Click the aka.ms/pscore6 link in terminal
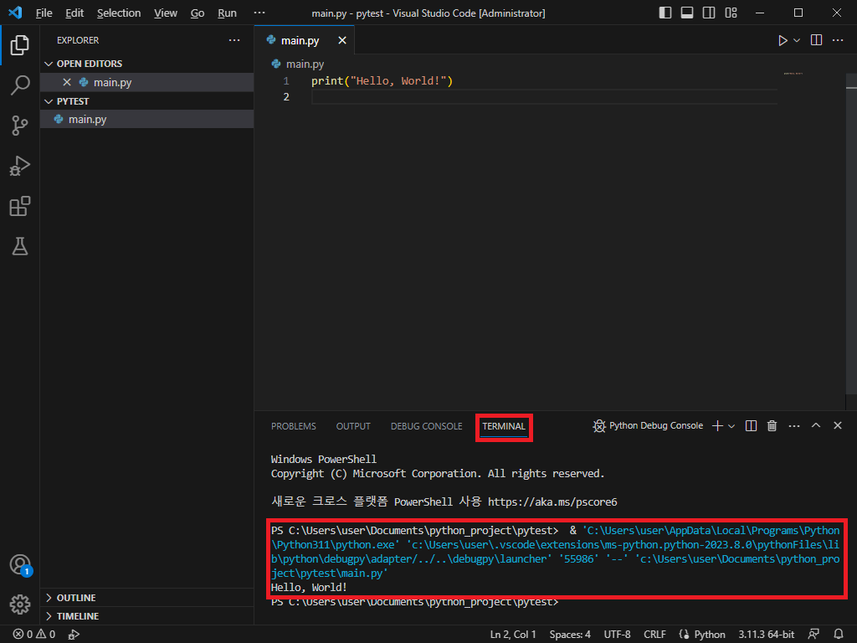Viewport: 857px width, 643px height. pos(552,502)
